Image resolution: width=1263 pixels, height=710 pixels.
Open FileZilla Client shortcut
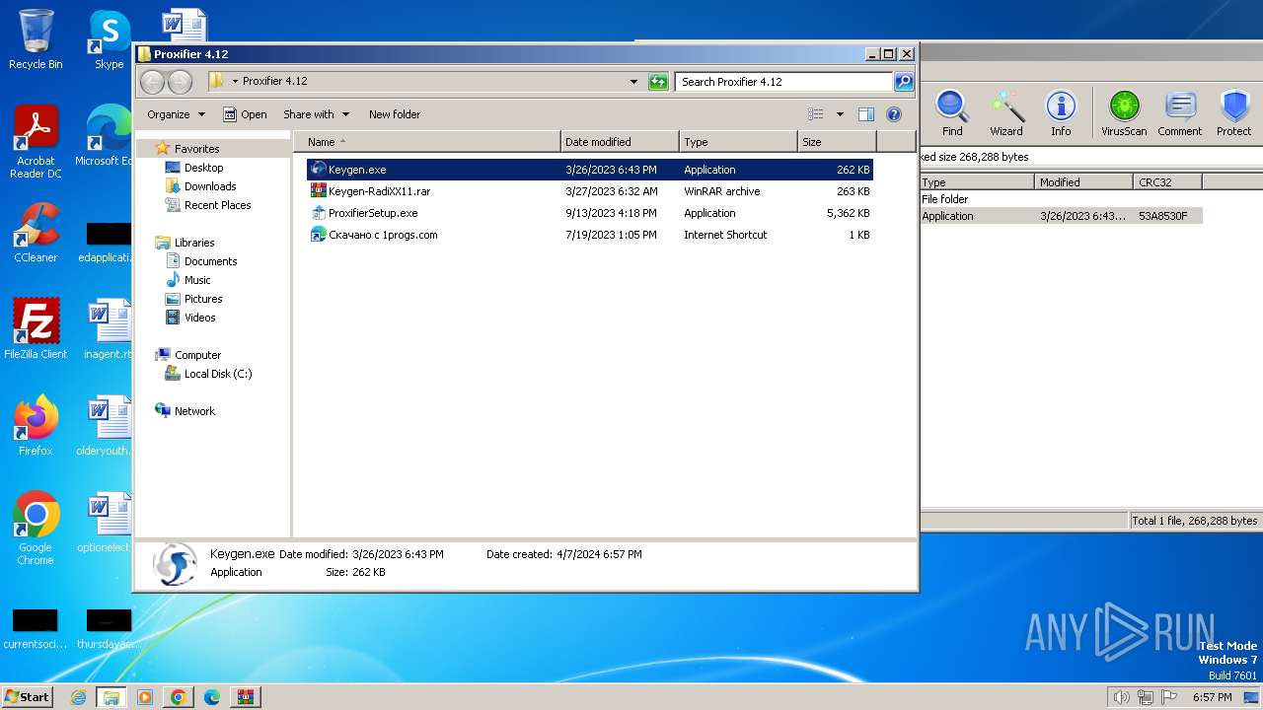[x=36, y=329]
